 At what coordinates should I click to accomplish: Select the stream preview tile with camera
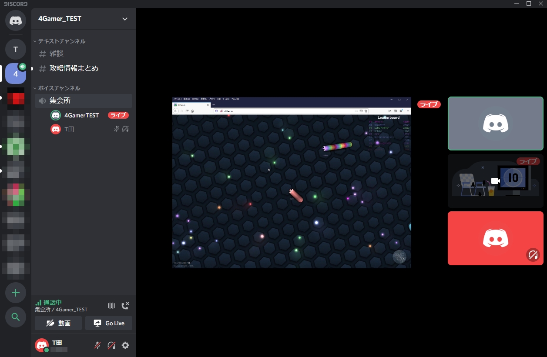click(496, 181)
